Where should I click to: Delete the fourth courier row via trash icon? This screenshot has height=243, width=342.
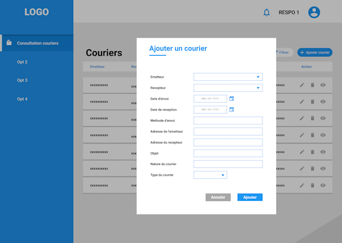pyautogui.click(x=312, y=135)
